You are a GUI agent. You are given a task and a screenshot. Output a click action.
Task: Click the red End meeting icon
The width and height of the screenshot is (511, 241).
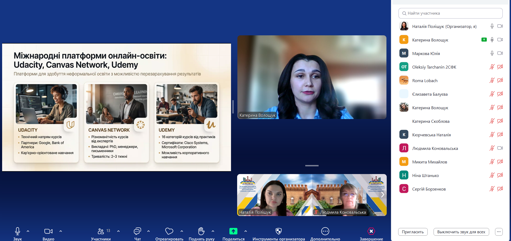pos(371,231)
